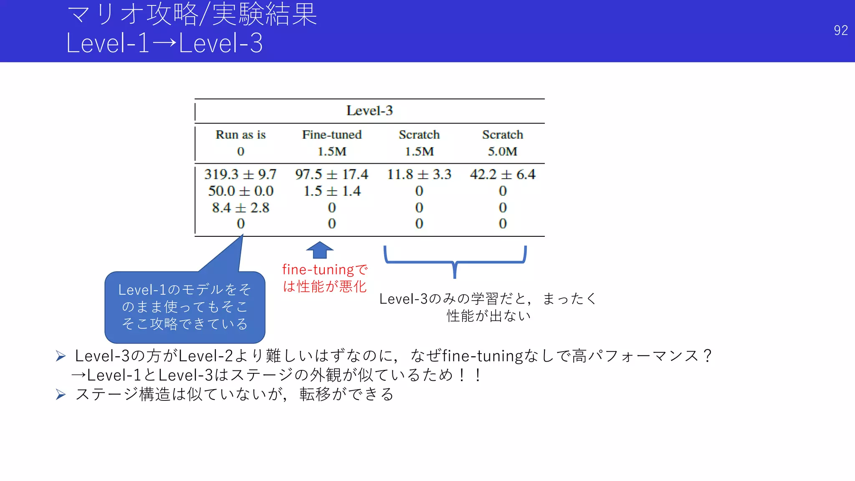Click the value 1.5 ± 1.4

332,191
